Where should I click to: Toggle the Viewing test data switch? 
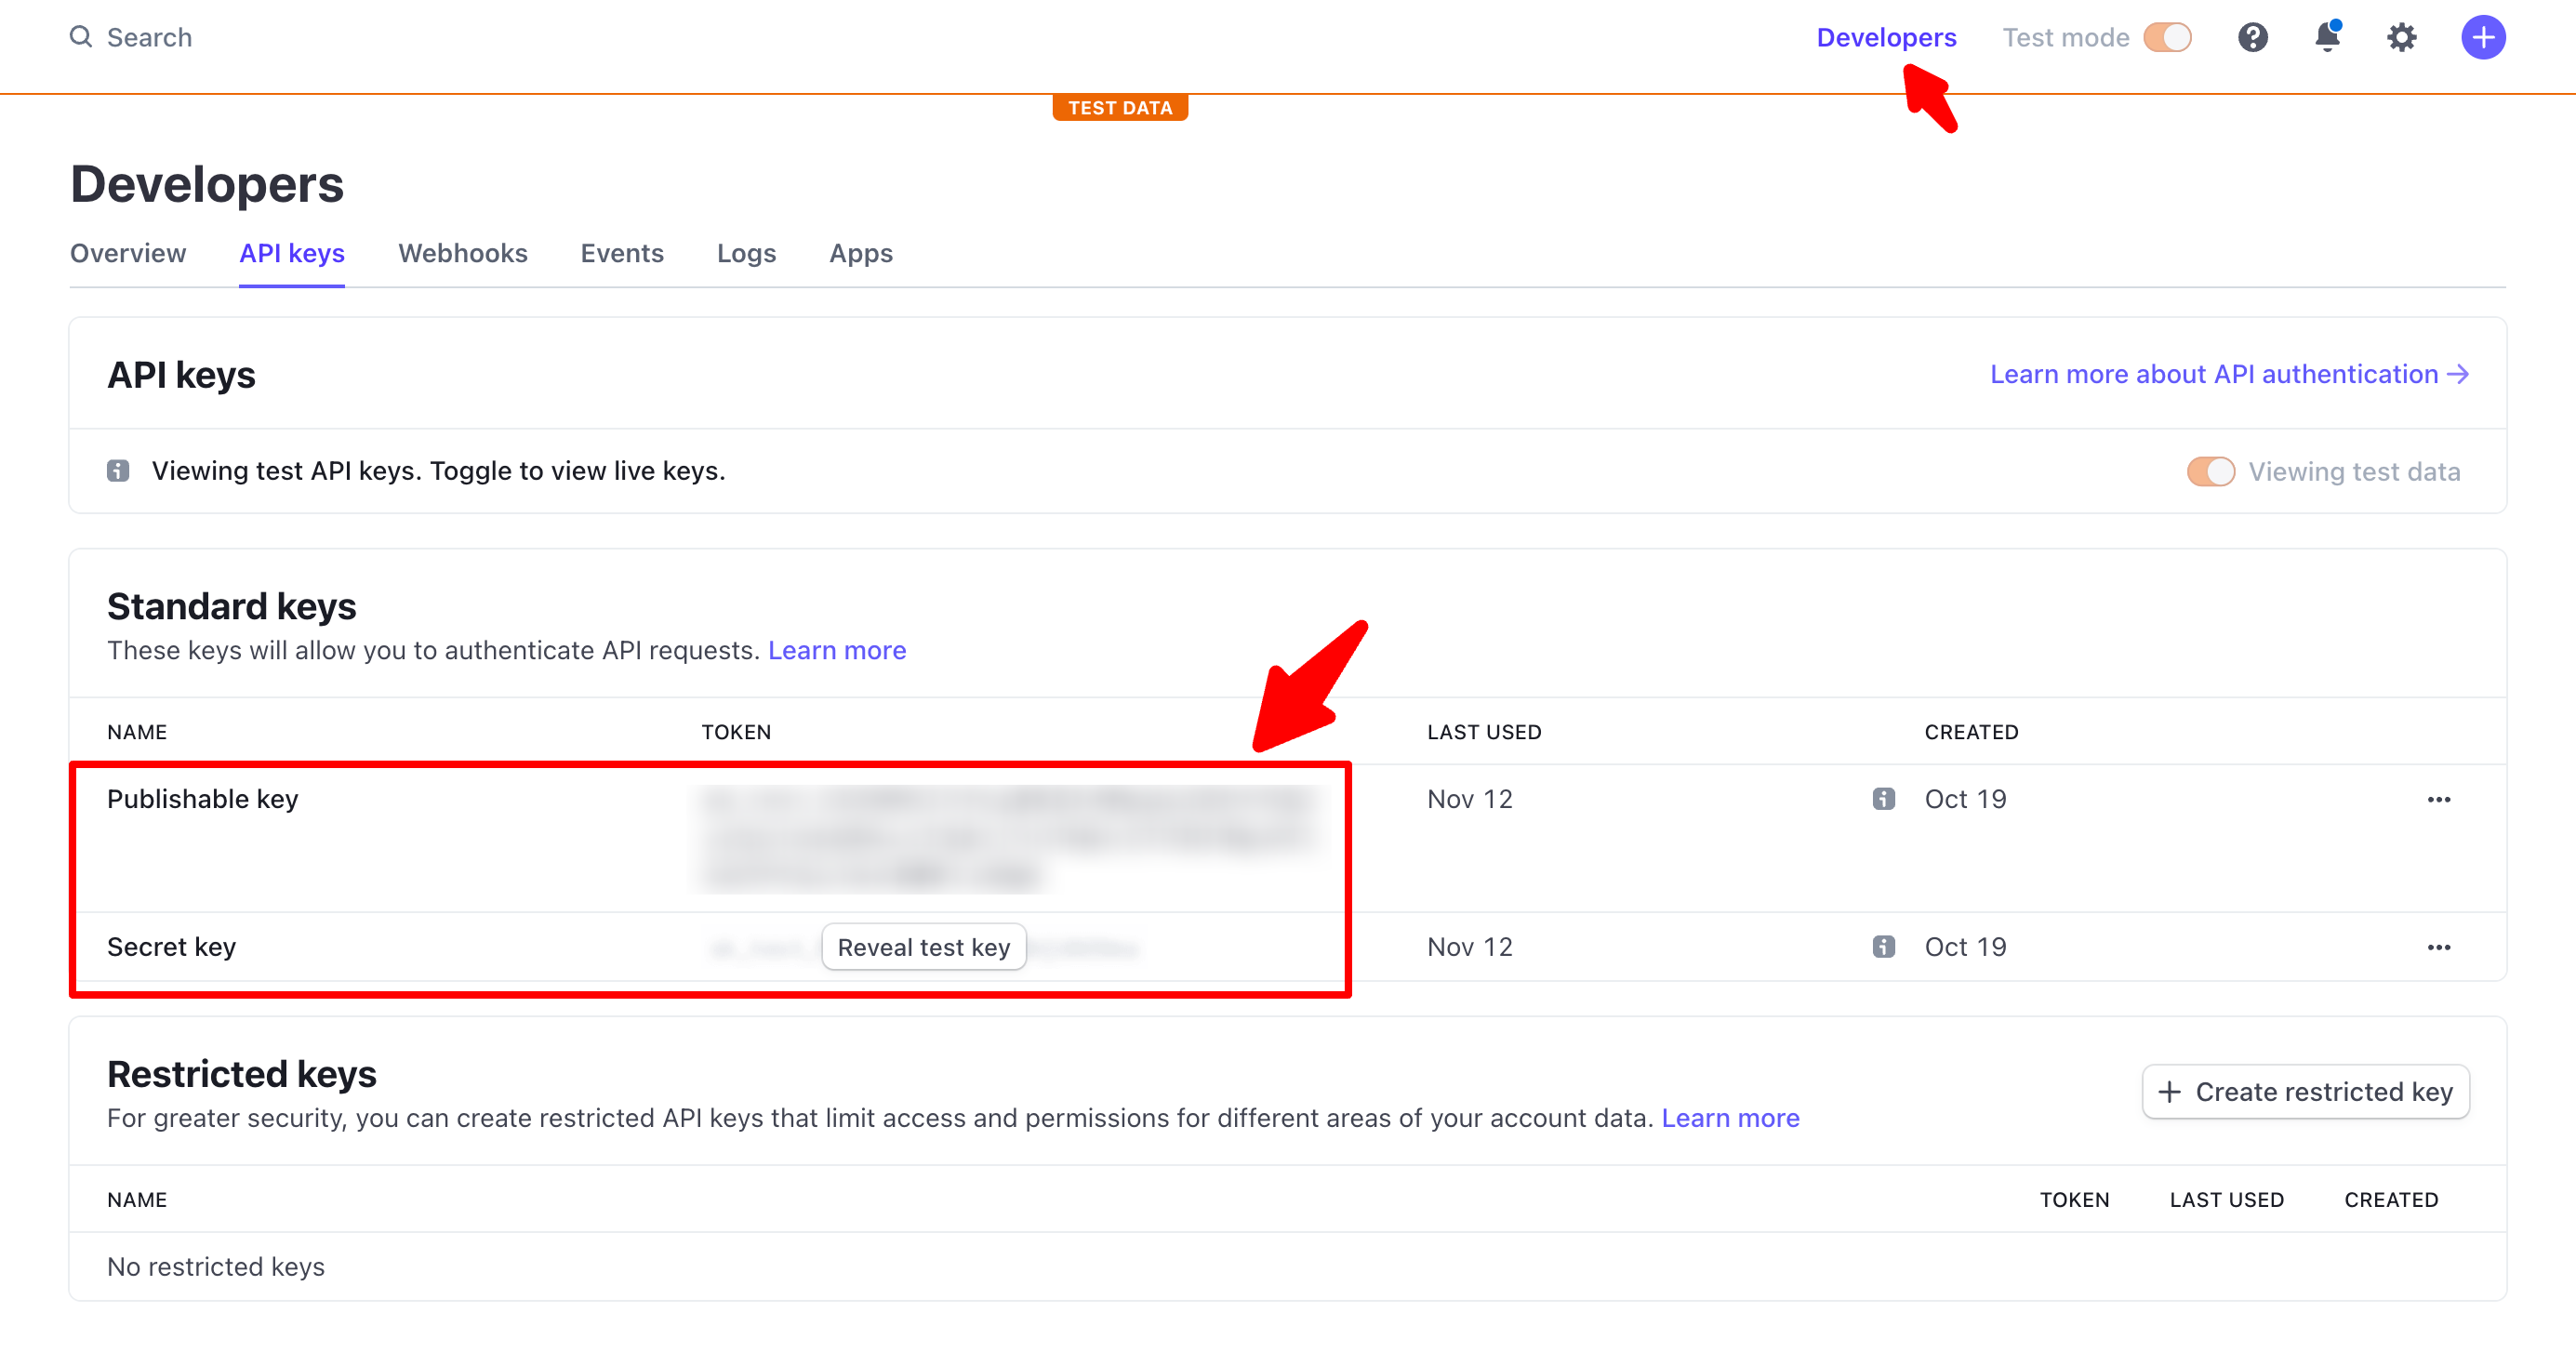tap(2210, 471)
